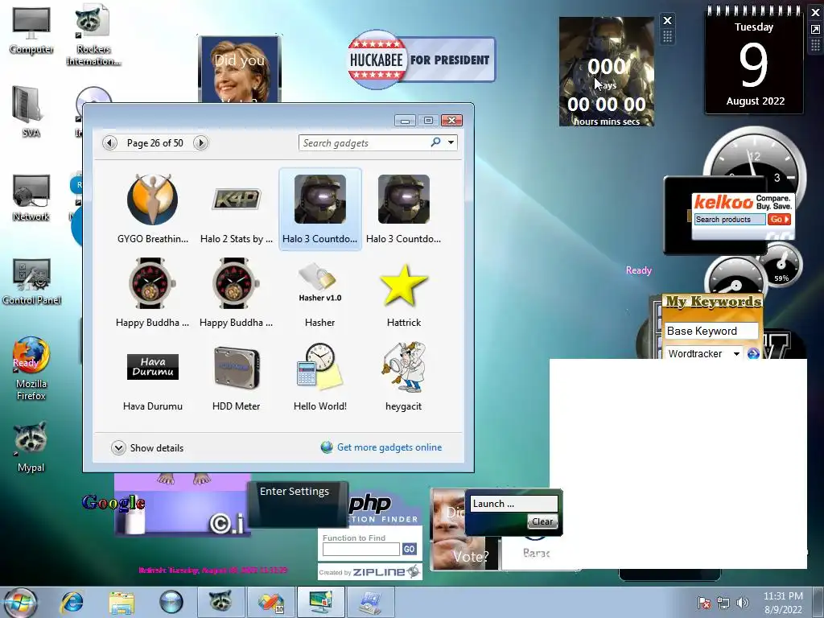Click the Clear button in launcher gadget
Image resolution: width=824 pixels, height=618 pixels.
pyautogui.click(x=542, y=521)
